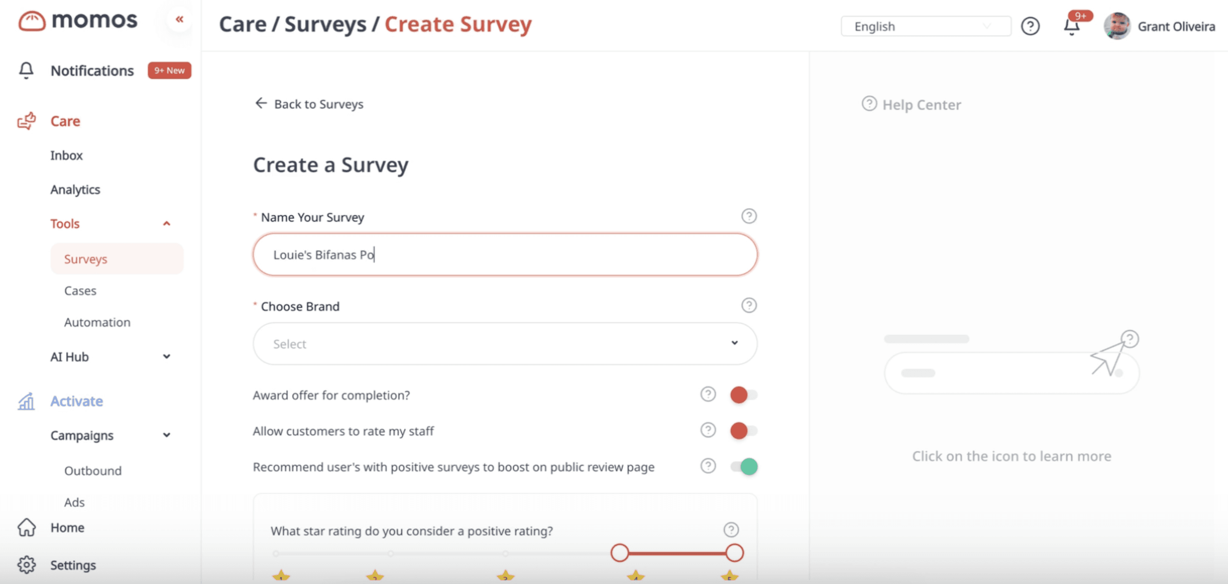Click help icon for Award offer for completion
The image size is (1228, 584).
click(708, 395)
